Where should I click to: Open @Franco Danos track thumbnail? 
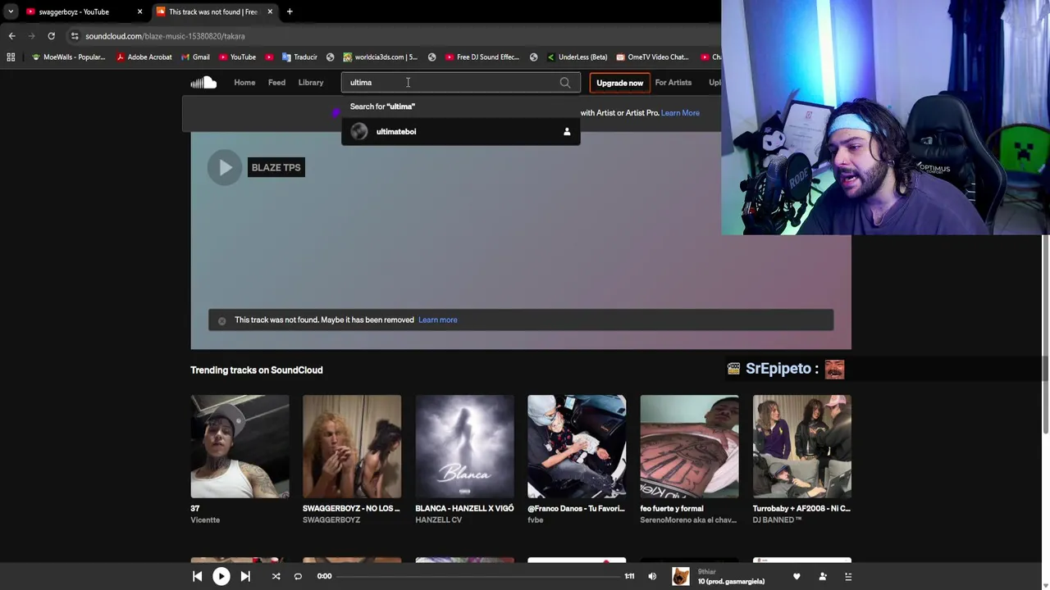tap(577, 447)
